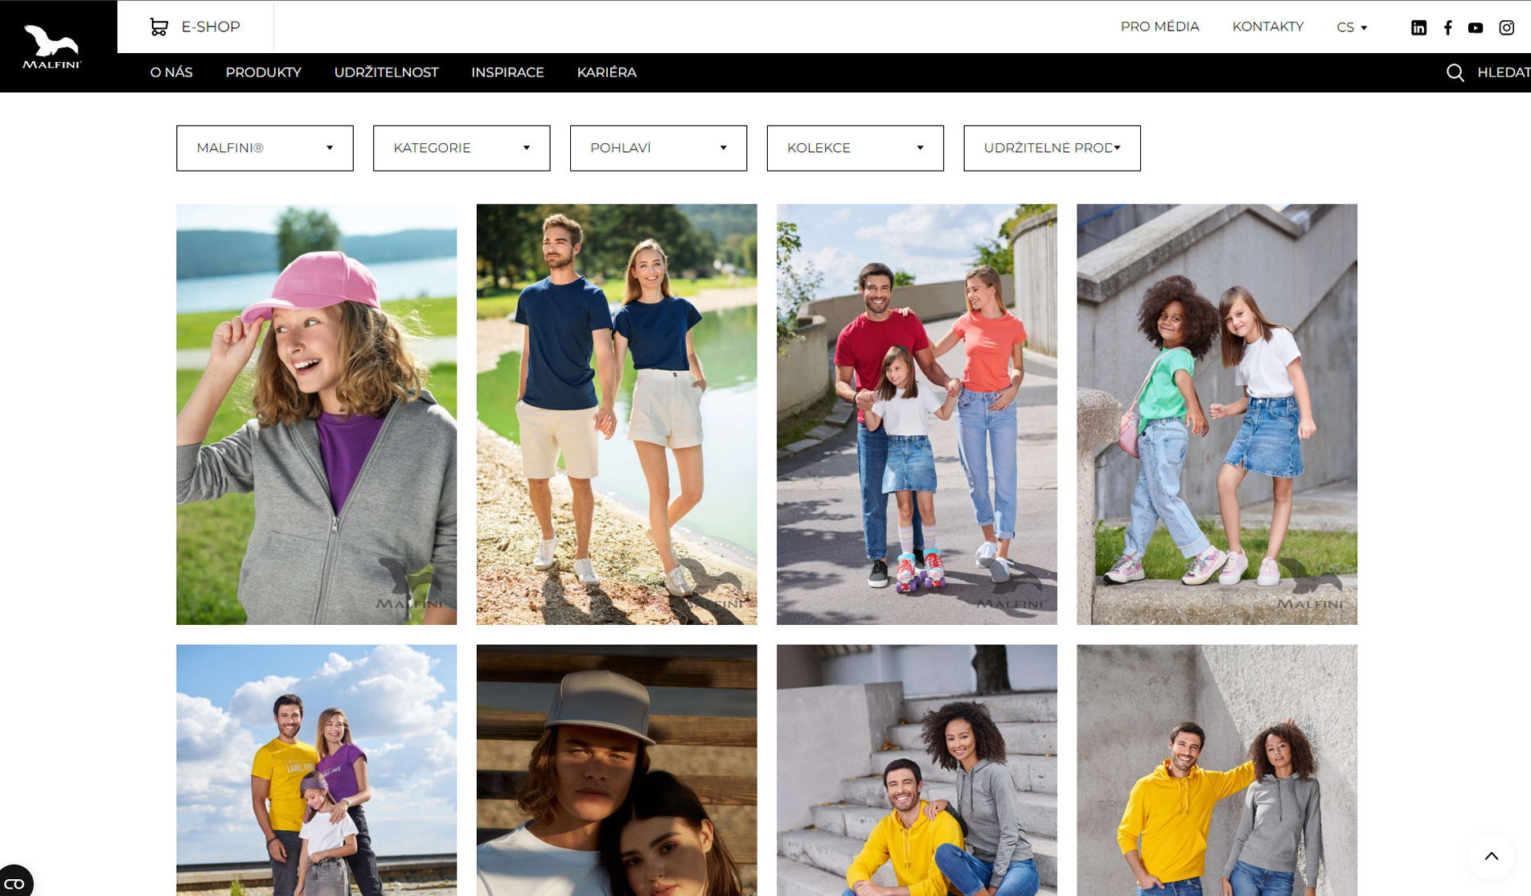Go to the UDRŽITELNOST menu item
The height and width of the screenshot is (896, 1531).
point(386,72)
